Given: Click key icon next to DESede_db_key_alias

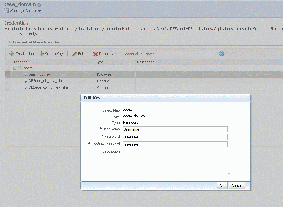Looking at the screenshot, I should click(26, 81).
